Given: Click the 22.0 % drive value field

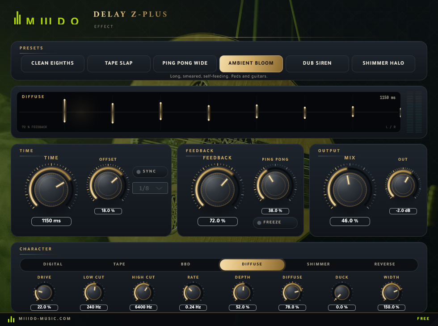Looking at the screenshot, I should click(44, 308).
